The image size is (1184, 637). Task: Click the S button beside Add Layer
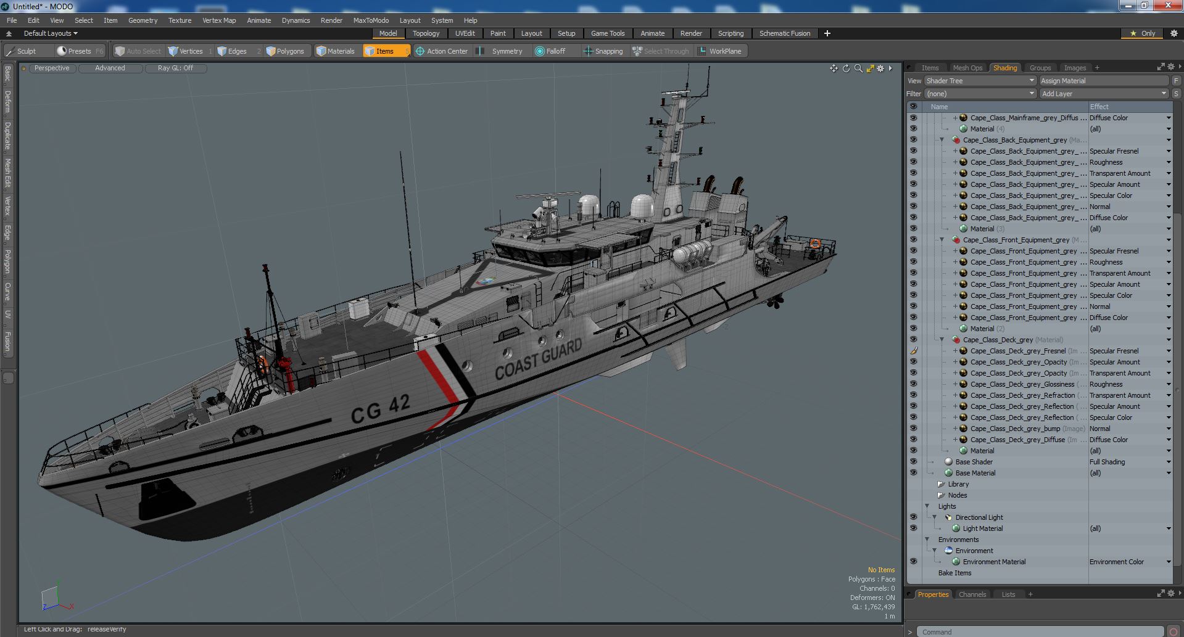(x=1176, y=94)
